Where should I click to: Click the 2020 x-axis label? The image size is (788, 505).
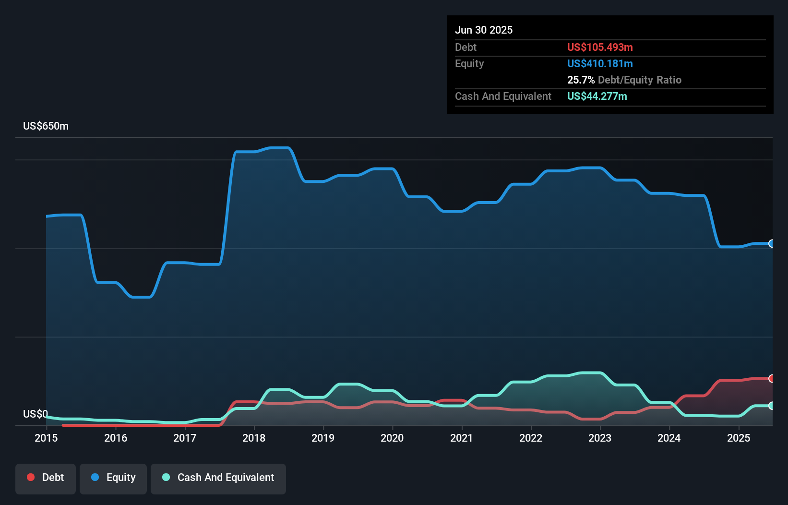(x=392, y=438)
